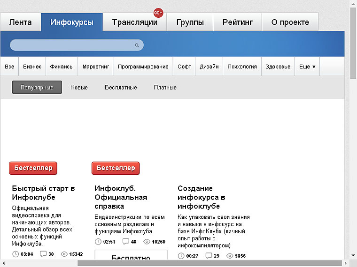Click the horizontal scrollbar left arrow
The height and width of the screenshot is (267, 357).
pyautogui.click(x=3, y=263)
